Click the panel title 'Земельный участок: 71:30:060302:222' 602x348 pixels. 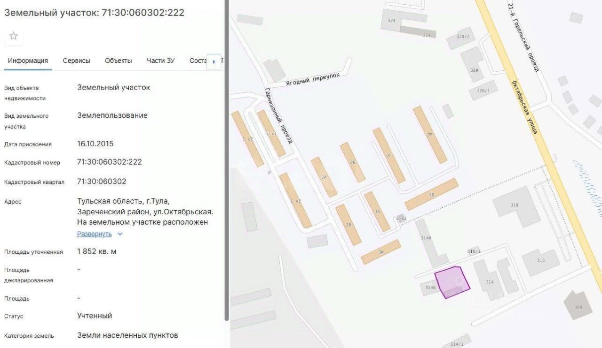click(x=94, y=13)
